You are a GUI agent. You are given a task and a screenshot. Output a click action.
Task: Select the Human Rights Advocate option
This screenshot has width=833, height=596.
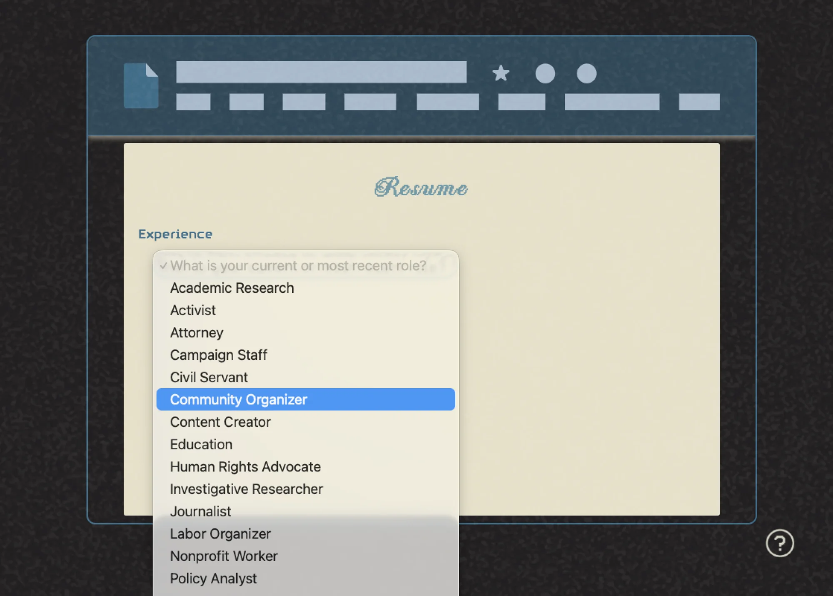tap(245, 466)
